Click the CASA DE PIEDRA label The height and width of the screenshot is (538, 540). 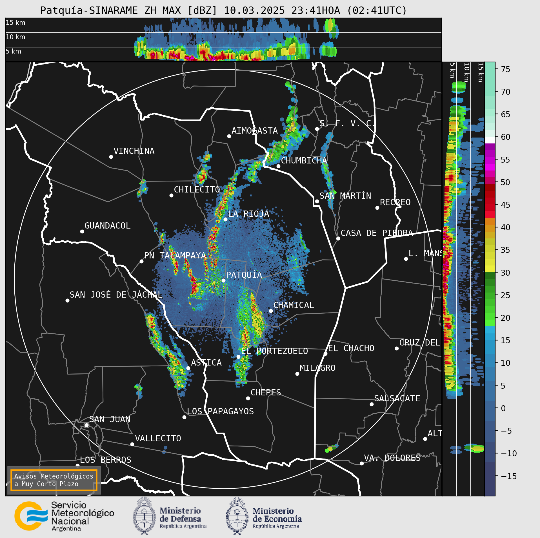point(377,233)
